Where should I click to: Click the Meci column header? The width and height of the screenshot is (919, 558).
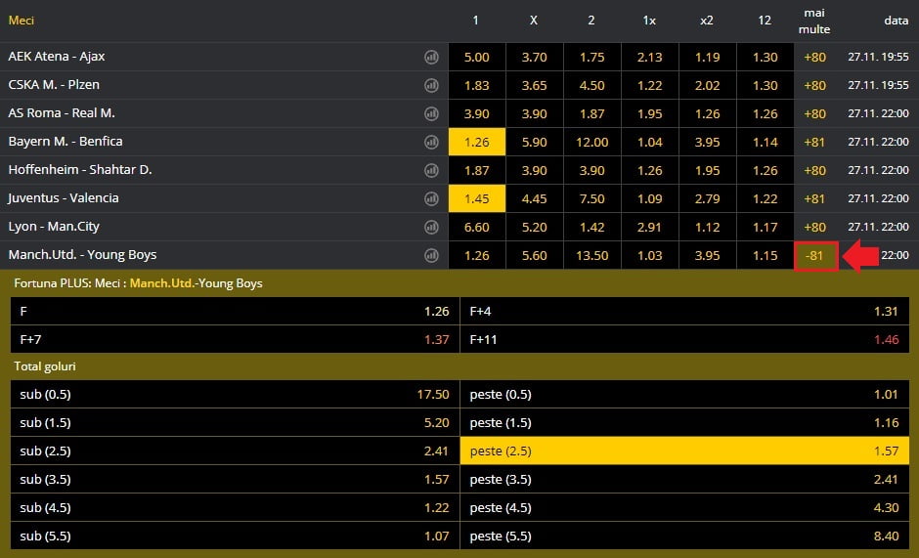click(x=22, y=21)
